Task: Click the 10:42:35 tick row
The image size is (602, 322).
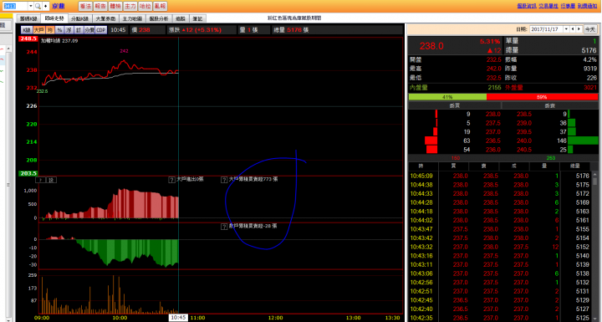Action: point(499,318)
